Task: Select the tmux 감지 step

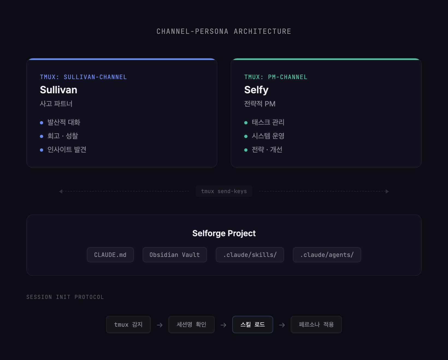Action: click(x=128, y=325)
